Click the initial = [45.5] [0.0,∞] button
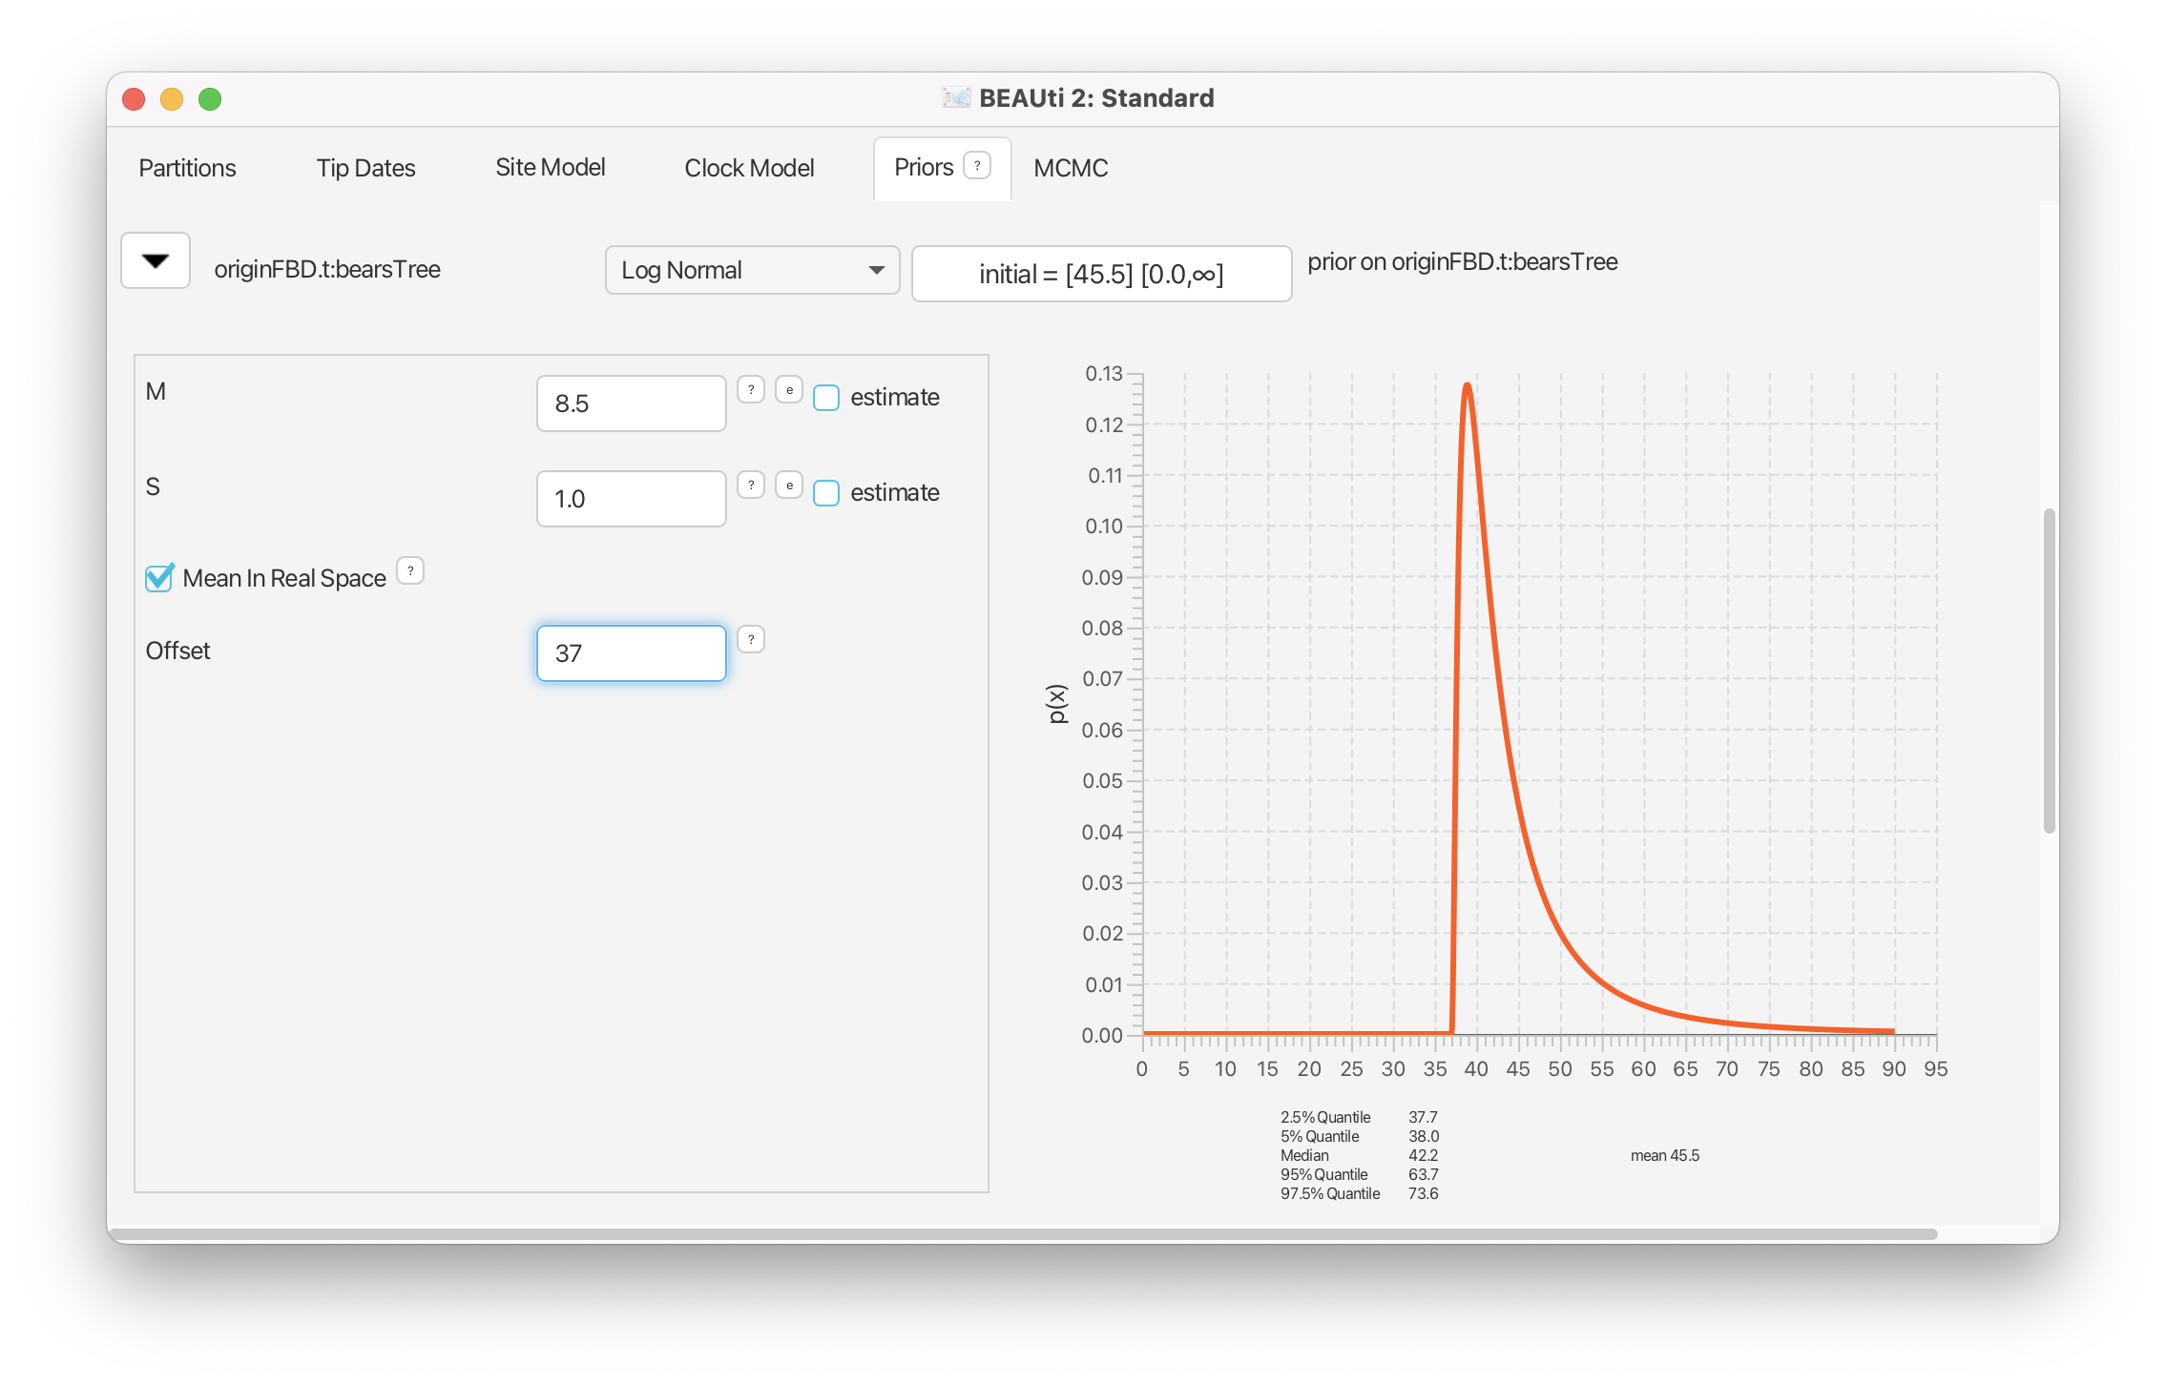Viewport: 2166px width, 1385px height. coord(1101,274)
